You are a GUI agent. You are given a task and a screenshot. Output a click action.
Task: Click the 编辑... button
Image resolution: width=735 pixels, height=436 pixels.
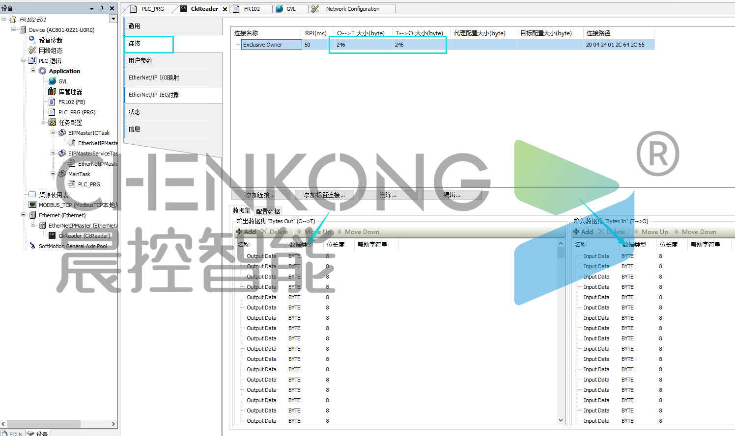[452, 195]
